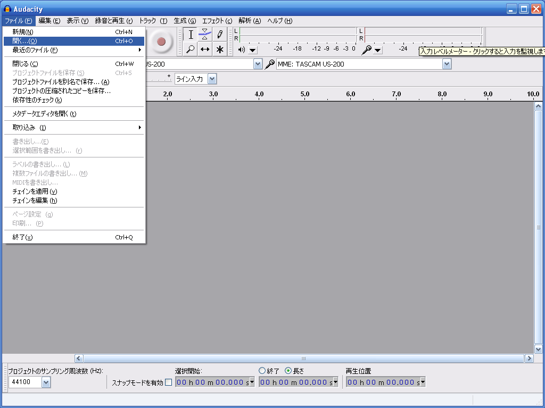
Task: Click the output level meter bar
Action: [298, 35]
